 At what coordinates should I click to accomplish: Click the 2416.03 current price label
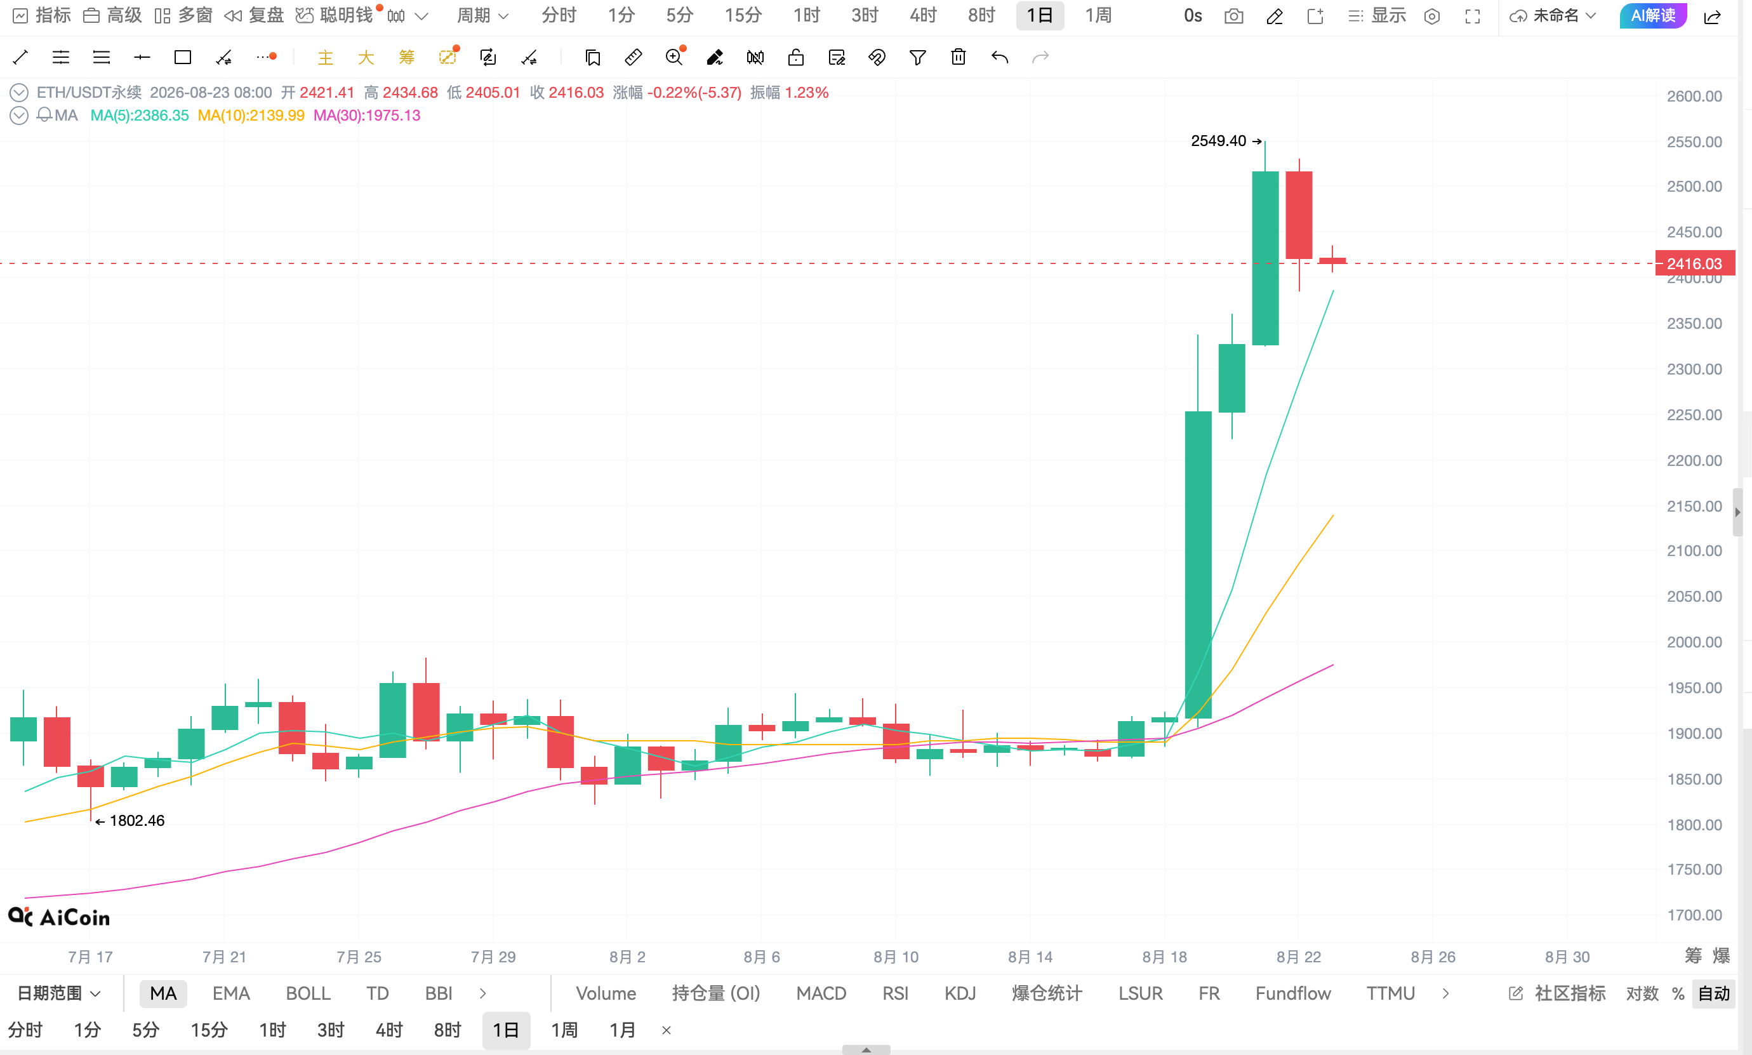[1695, 263]
